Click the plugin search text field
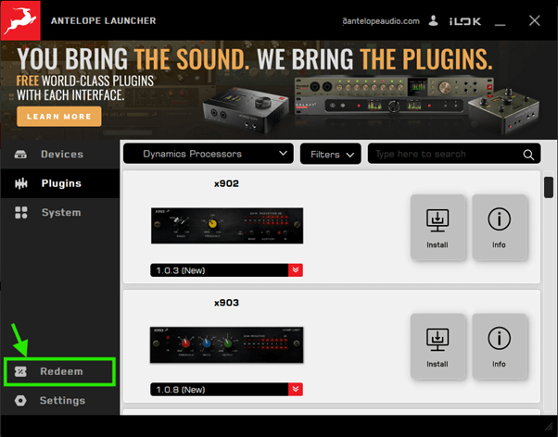The height and width of the screenshot is (437, 558). pos(445,154)
